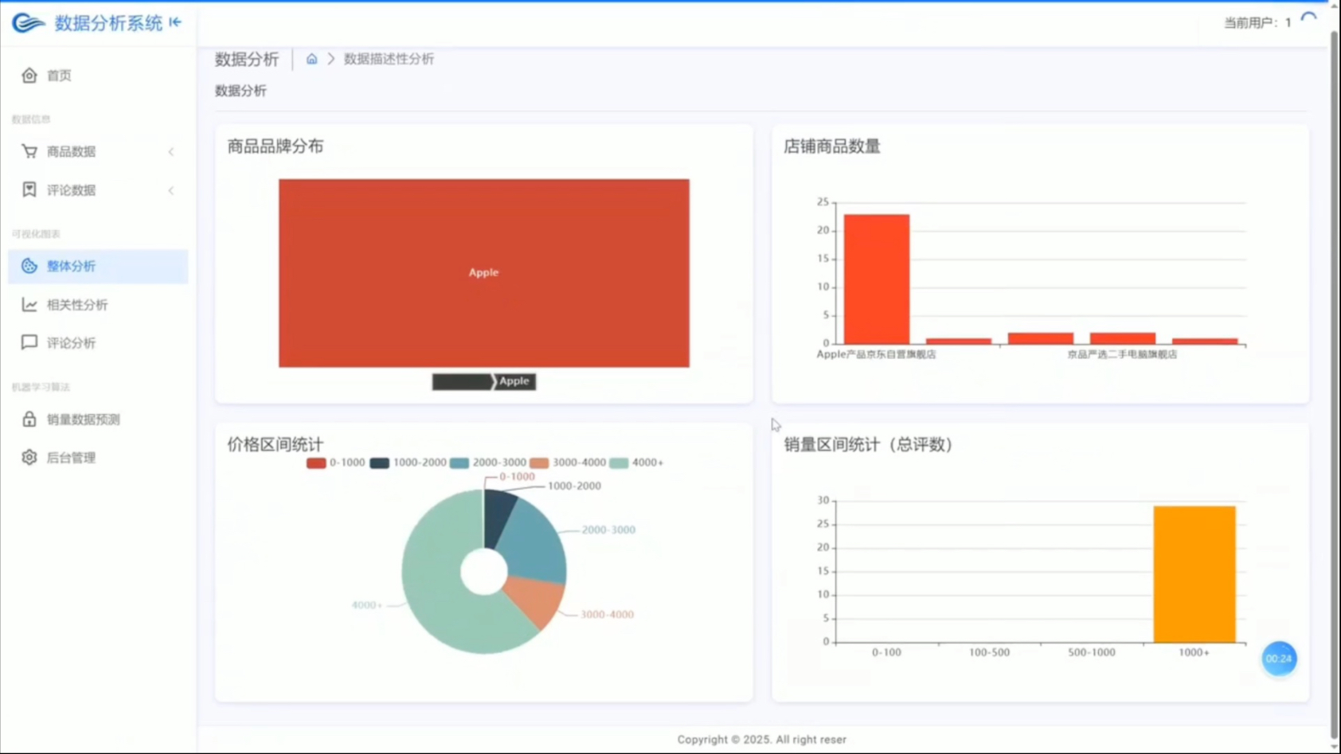Click the 数据分析系统 title
The height and width of the screenshot is (754, 1341).
[x=108, y=23]
